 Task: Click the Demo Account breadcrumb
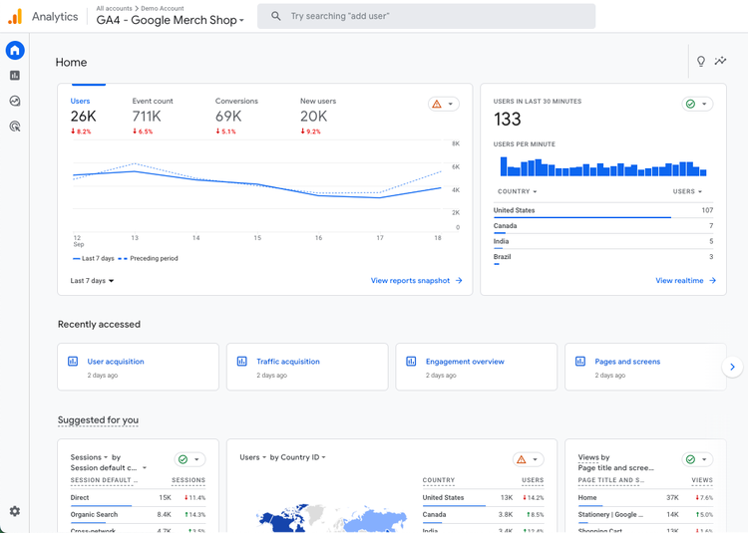[x=163, y=8]
